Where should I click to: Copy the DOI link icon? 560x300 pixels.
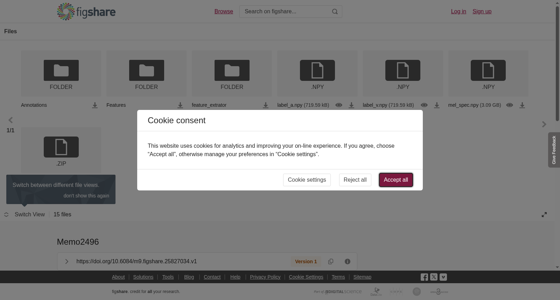(x=331, y=261)
